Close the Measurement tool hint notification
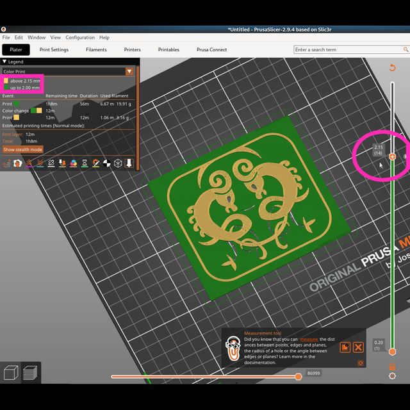 click(358, 347)
